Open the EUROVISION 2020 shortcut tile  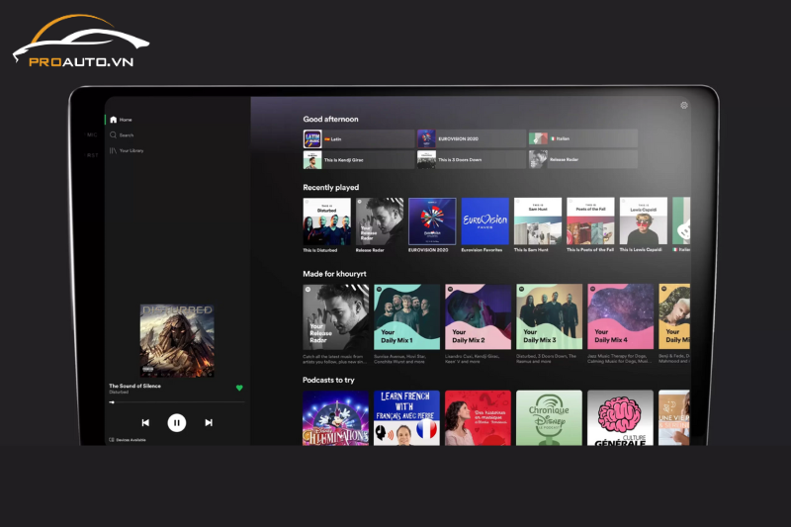[x=471, y=138]
